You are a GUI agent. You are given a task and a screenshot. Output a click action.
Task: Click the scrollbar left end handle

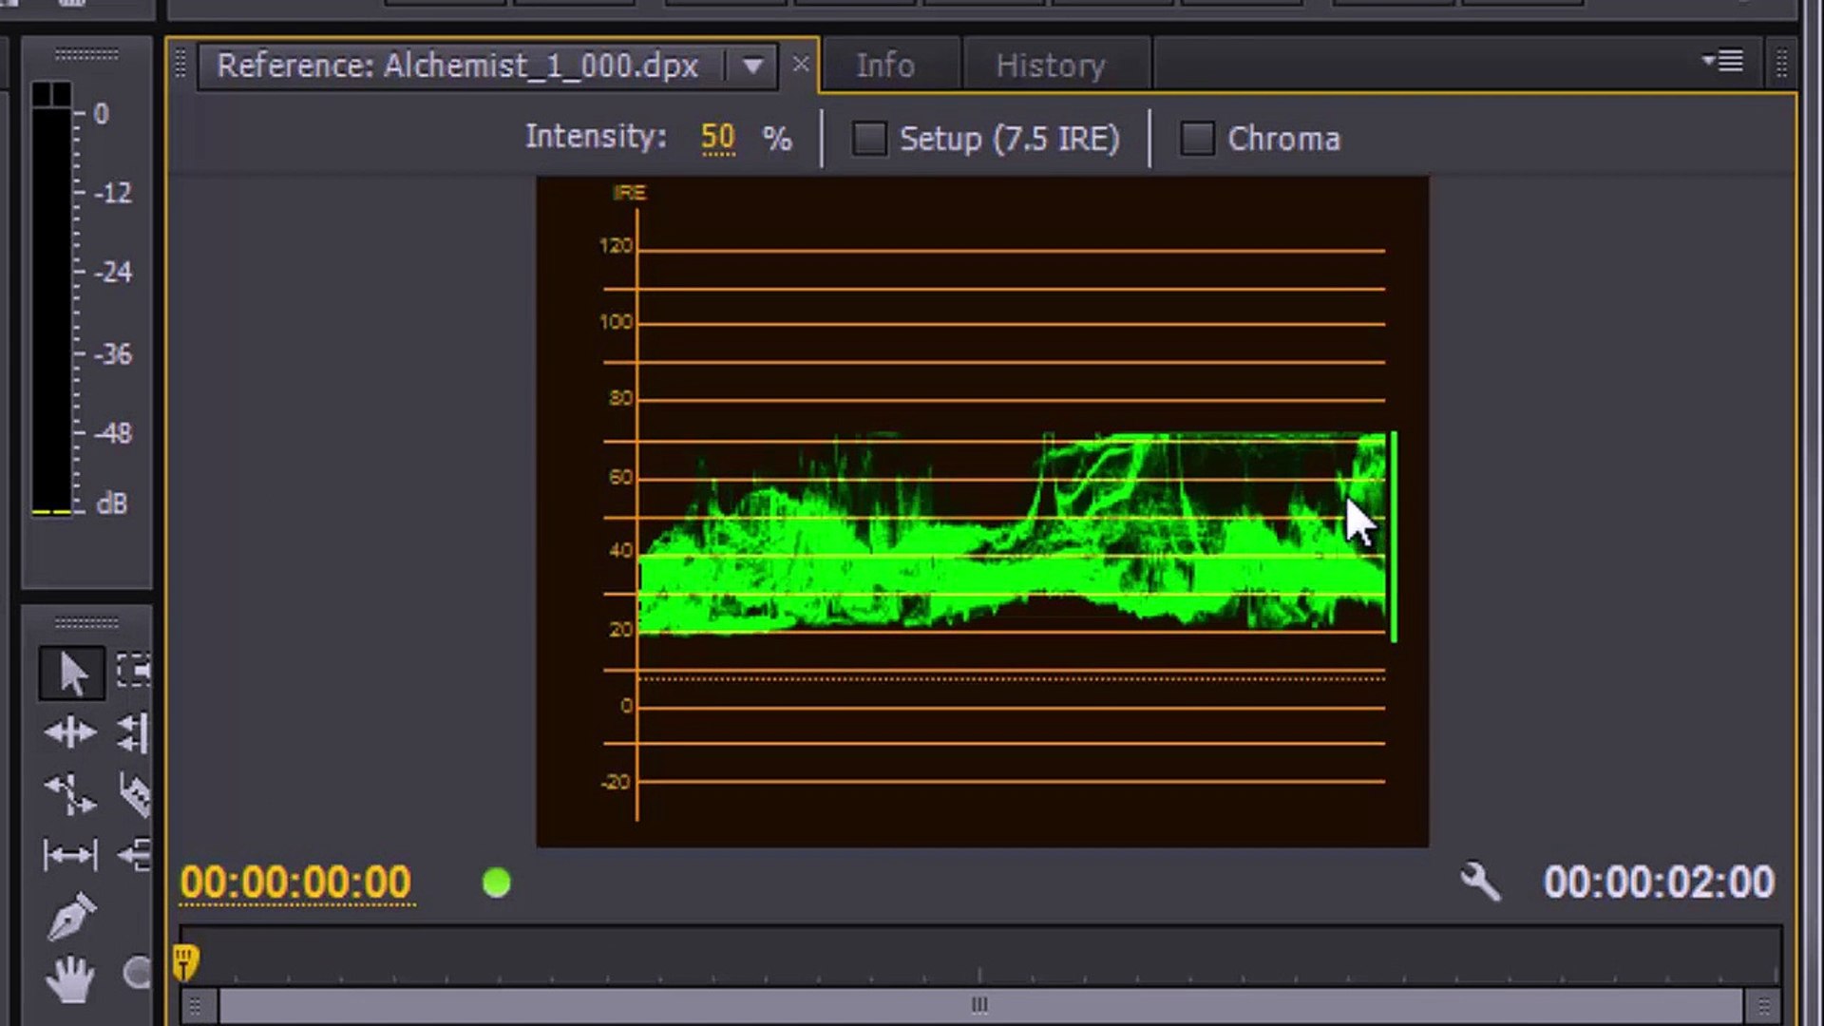tap(196, 1005)
